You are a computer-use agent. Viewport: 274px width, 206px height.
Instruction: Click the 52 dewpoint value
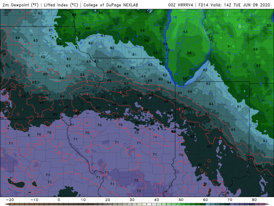[269, 25]
